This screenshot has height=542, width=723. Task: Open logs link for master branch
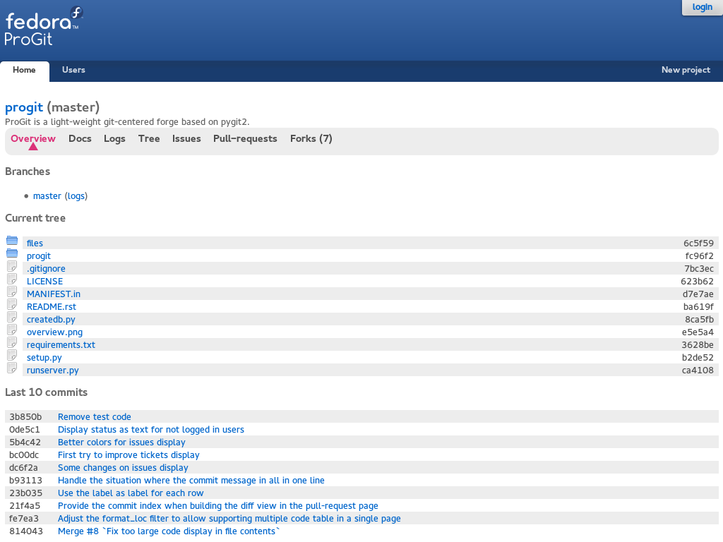[x=76, y=195]
